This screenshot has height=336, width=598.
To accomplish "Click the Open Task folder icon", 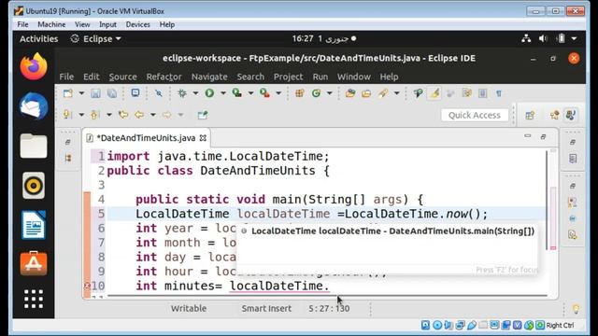I will point(366,93).
